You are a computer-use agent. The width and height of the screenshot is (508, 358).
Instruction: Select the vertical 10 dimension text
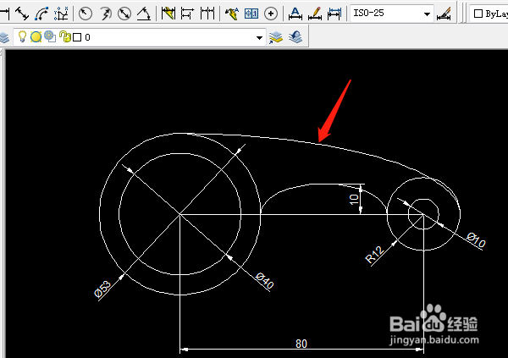[355, 199]
